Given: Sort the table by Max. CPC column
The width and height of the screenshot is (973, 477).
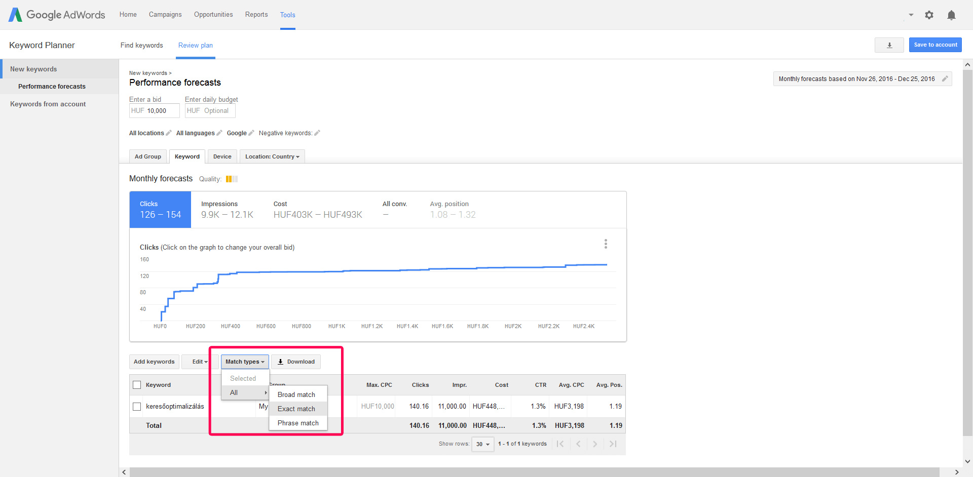Looking at the screenshot, I should [379, 385].
